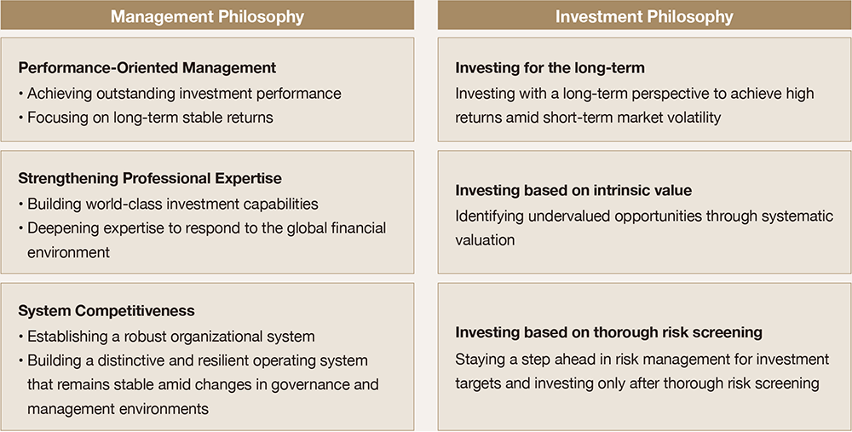Click the Management Philosophy header
The height and width of the screenshot is (432, 852).
[207, 16]
